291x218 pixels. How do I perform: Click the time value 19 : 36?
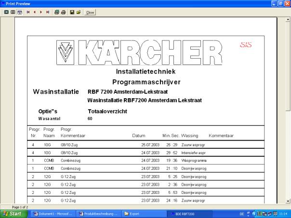pyautogui.click(x=172, y=161)
